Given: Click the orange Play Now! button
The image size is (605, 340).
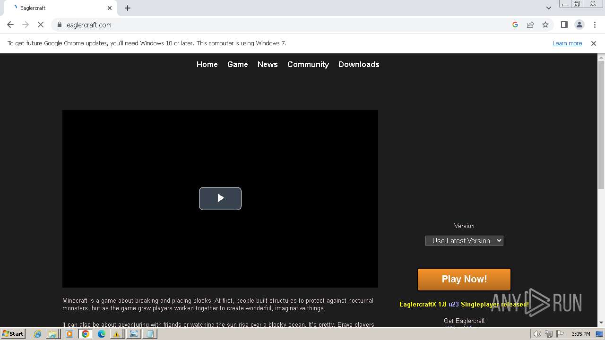Looking at the screenshot, I should tap(464, 279).
